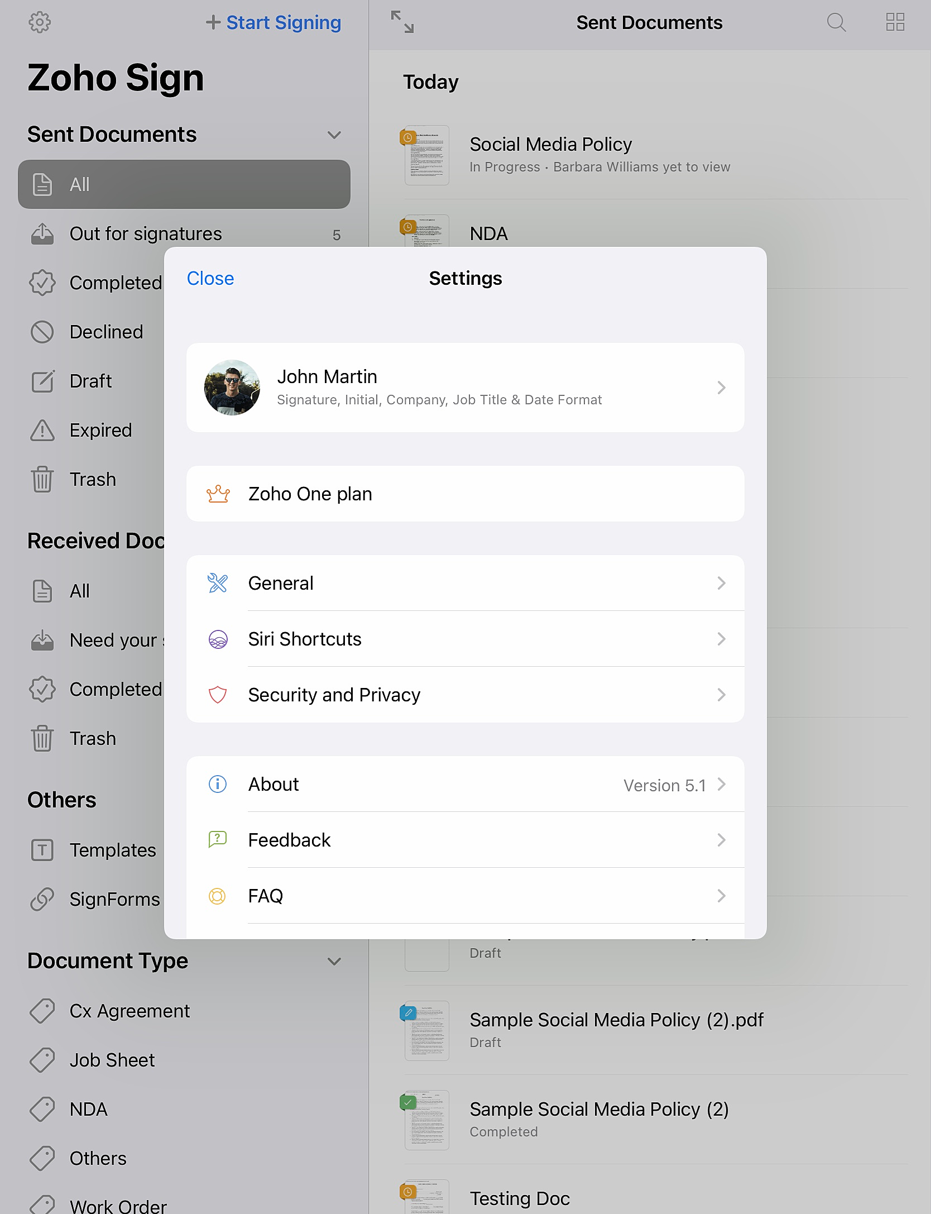The height and width of the screenshot is (1214, 931).
Task: Open John Martin profile settings
Action: tap(465, 388)
